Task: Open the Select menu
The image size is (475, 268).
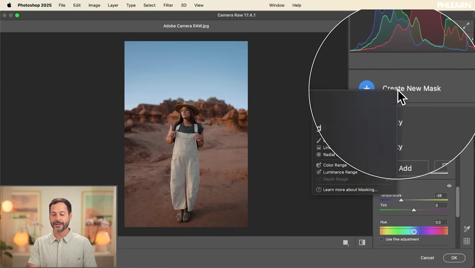Action: [x=149, y=5]
